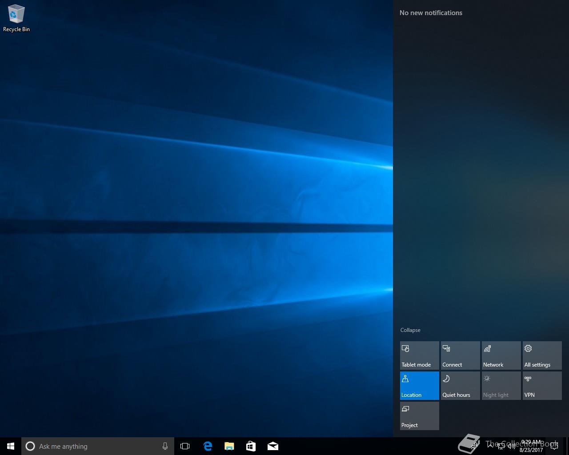Click the Ask me anything search box
This screenshot has width=569, height=455.
[x=93, y=446]
